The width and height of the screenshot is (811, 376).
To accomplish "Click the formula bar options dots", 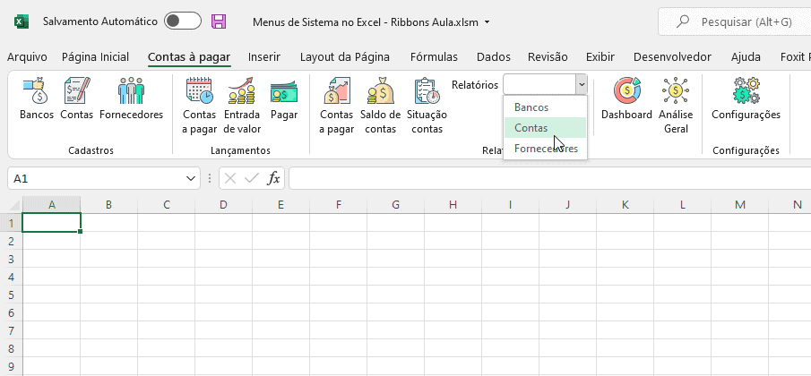I will [210, 179].
